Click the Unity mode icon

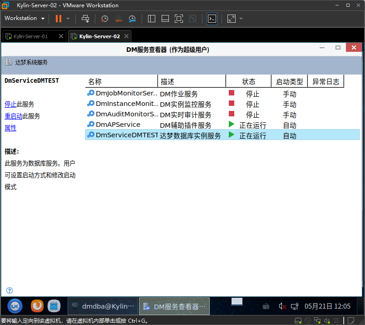click(x=192, y=19)
